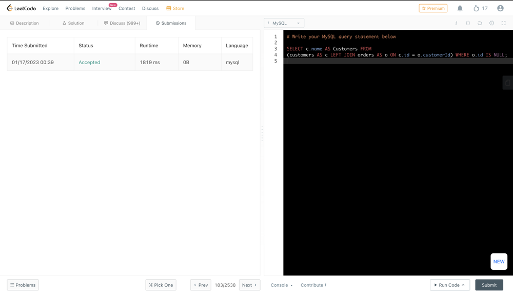513x294 pixels.
Task: Open the Solution tab
Action: [x=73, y=23]
